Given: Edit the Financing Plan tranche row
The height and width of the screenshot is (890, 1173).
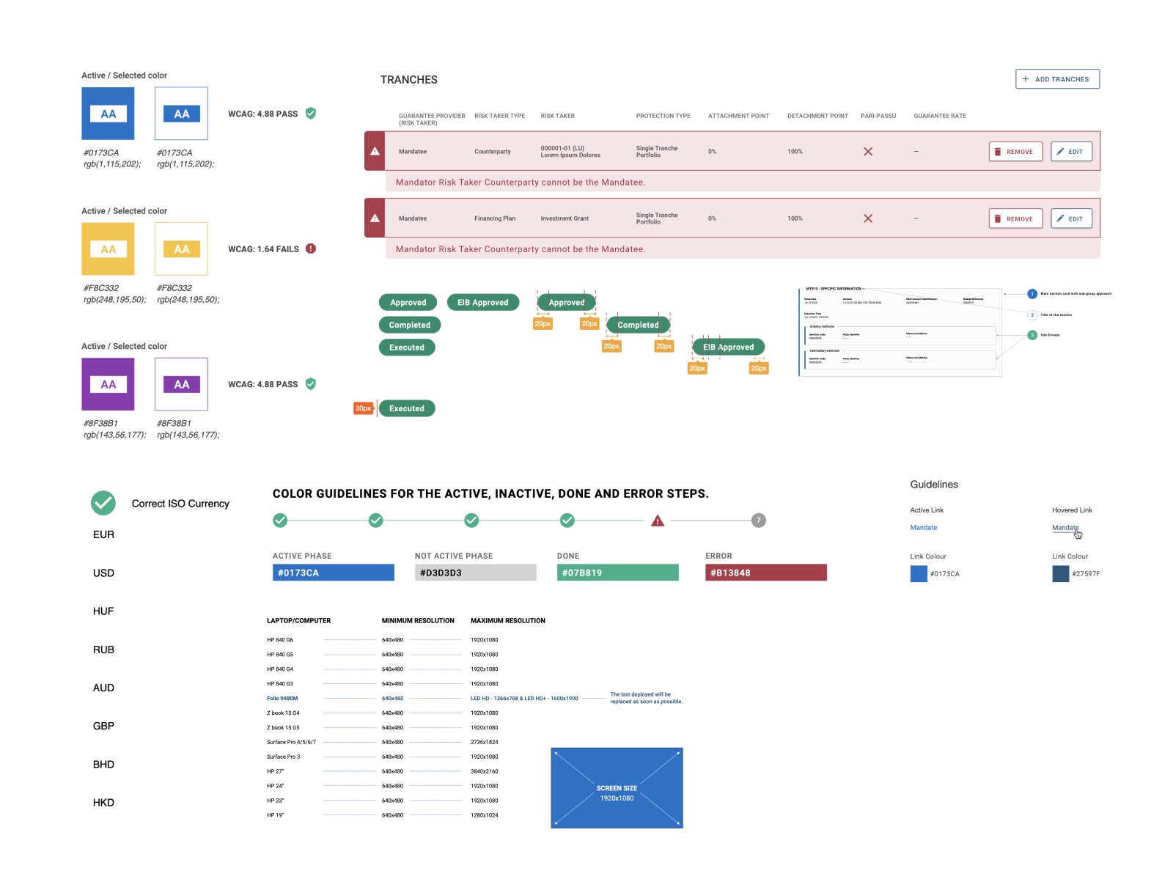Looking at the screenshot, I should (1071, 218).
